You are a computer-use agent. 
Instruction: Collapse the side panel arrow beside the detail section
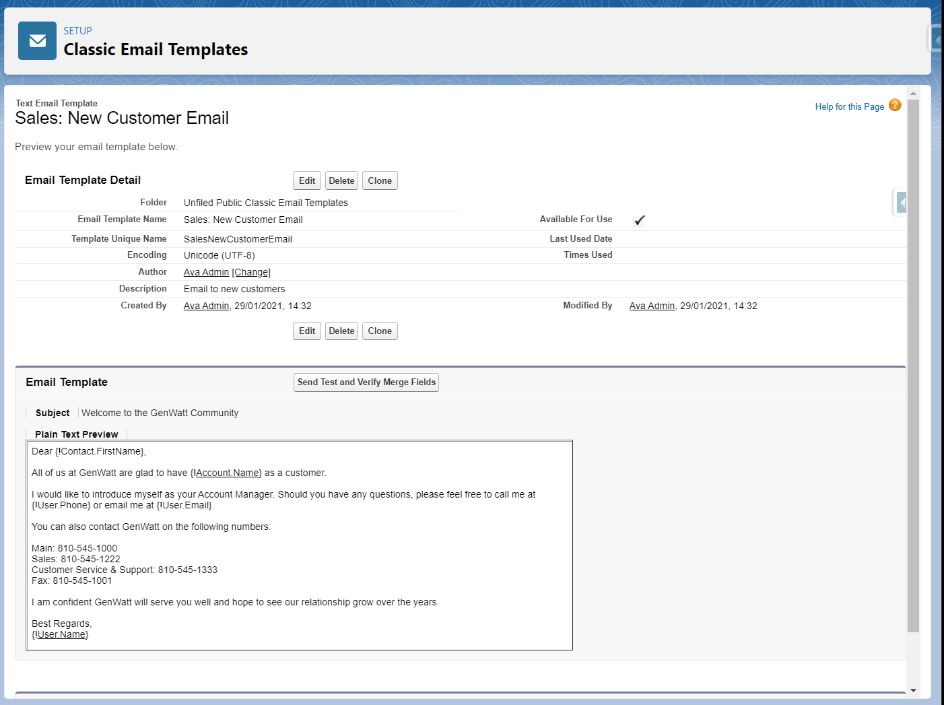tap(901, 202)
